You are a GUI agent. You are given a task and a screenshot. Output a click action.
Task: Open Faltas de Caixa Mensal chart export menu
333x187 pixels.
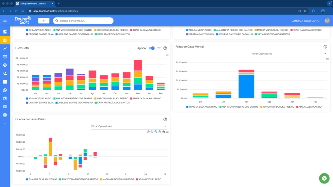point(327,59)
